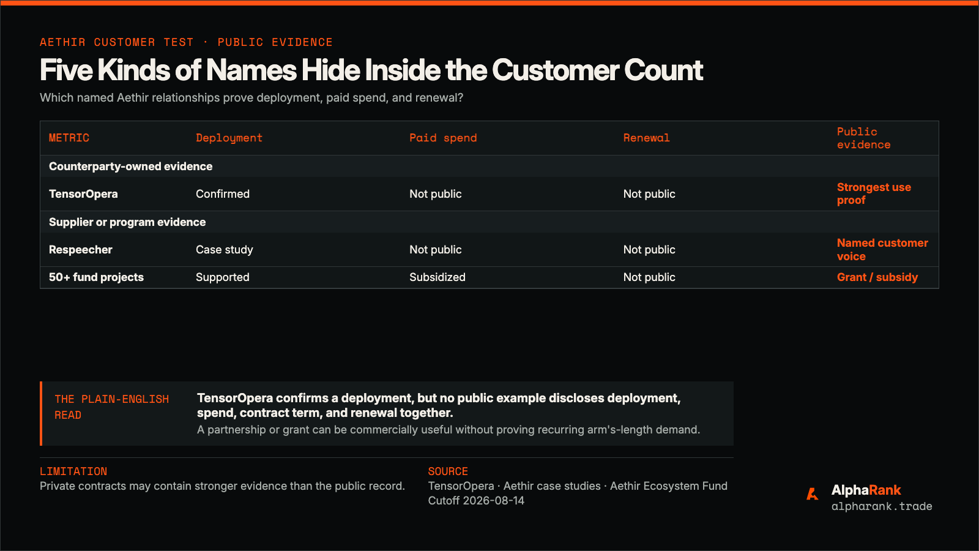Viewport: 979px width, 551px height.
Task: Click the SOURCE heading
Action: tap(448, 471)
